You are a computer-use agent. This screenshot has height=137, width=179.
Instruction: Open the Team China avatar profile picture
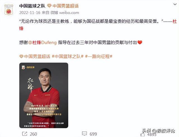coord(9,9)
